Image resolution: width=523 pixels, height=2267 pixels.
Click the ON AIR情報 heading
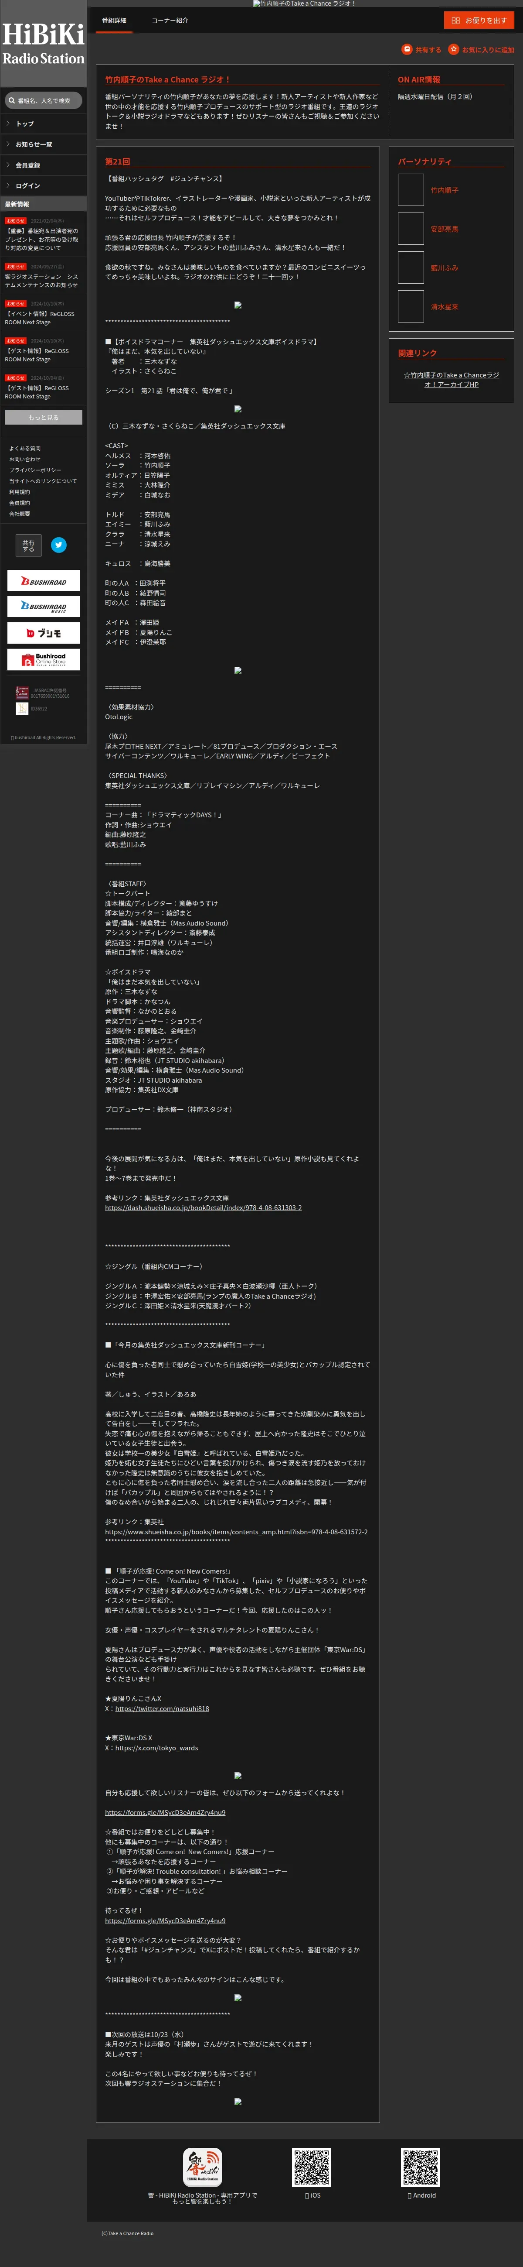(418, 79)
